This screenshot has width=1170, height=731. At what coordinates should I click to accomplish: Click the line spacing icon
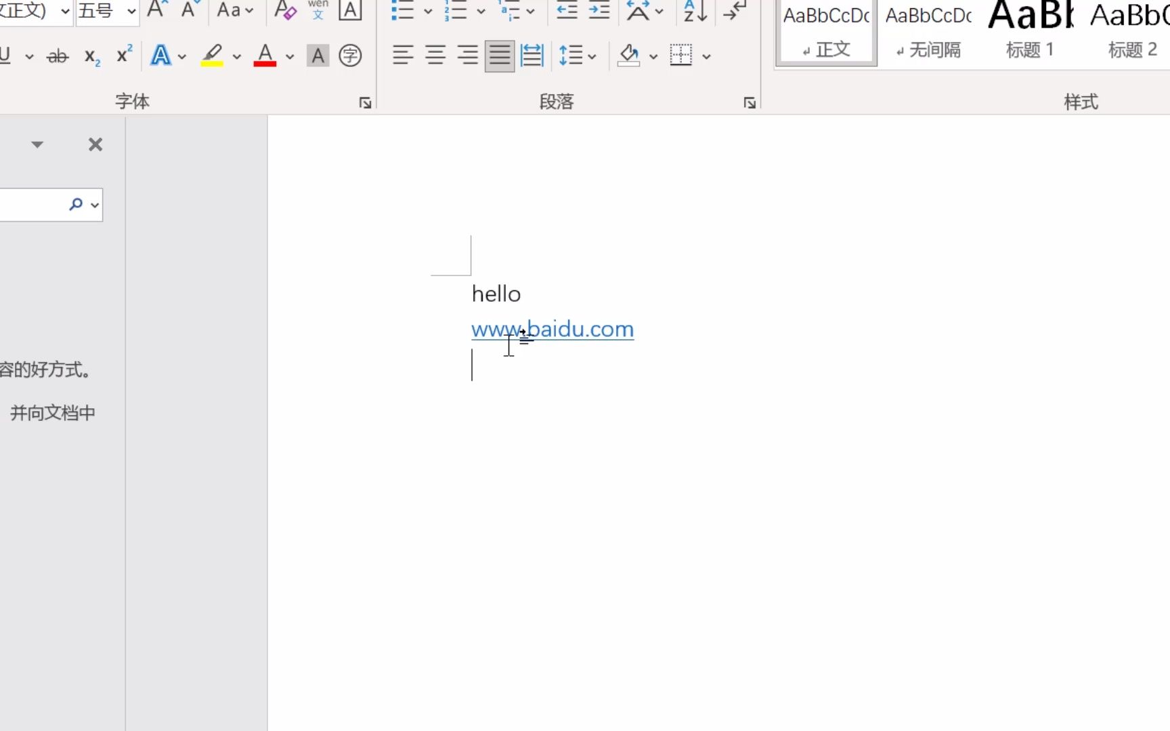click(571, 56)
